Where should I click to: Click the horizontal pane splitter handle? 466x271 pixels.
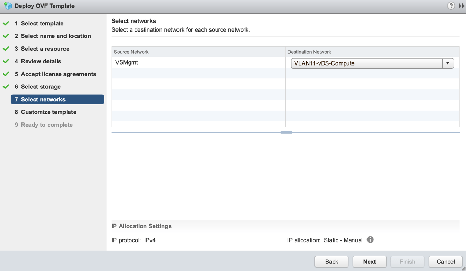(286, 132)
